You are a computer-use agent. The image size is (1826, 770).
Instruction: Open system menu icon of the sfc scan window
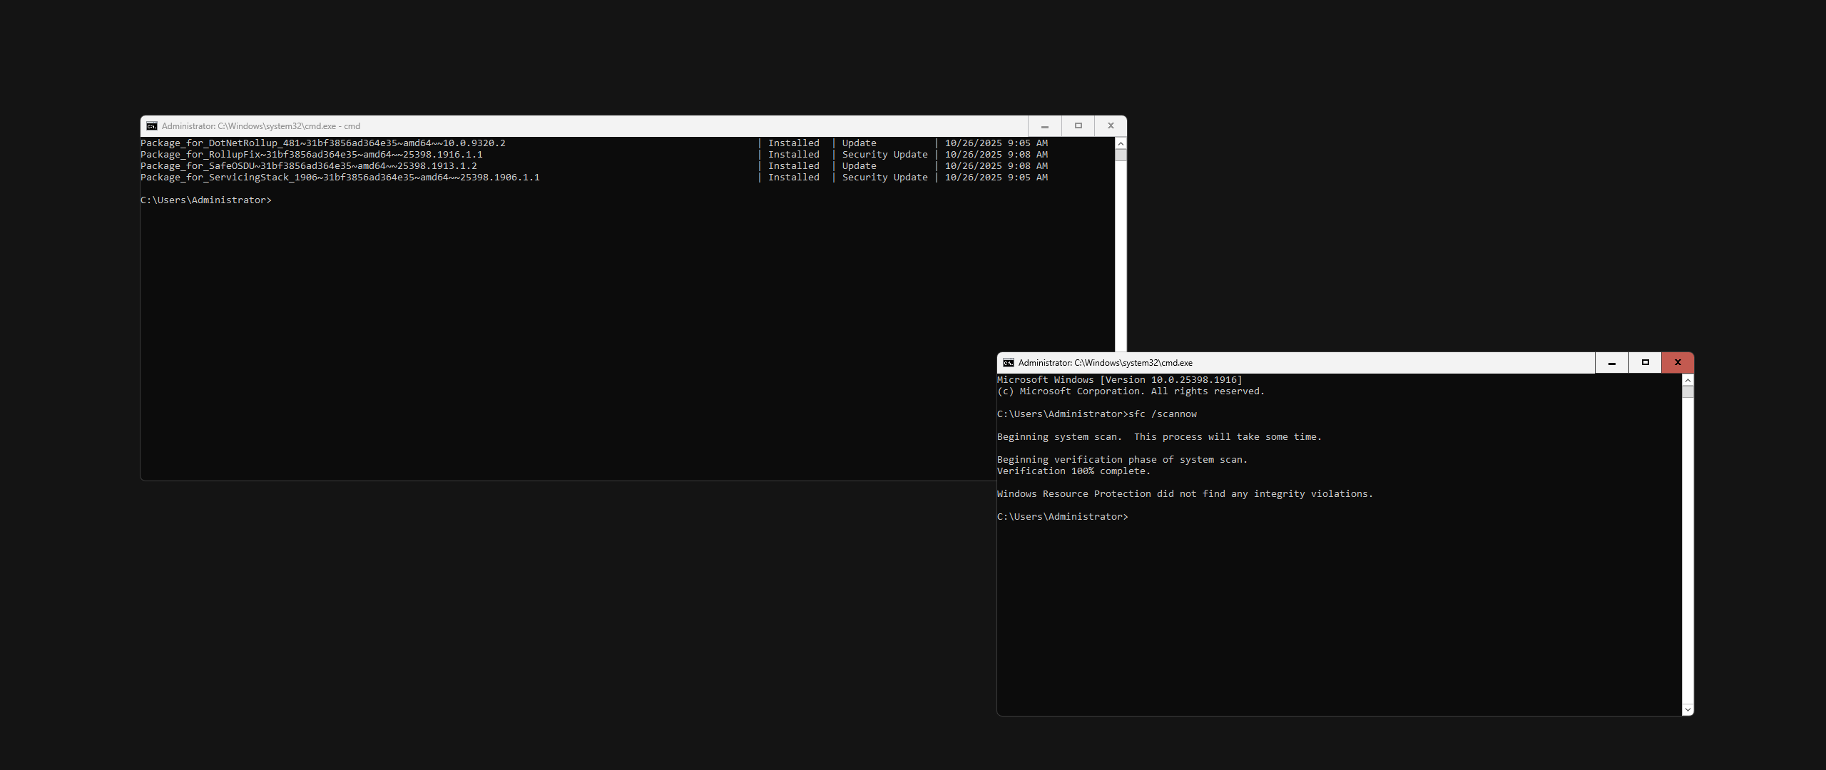coord(1009,363)
